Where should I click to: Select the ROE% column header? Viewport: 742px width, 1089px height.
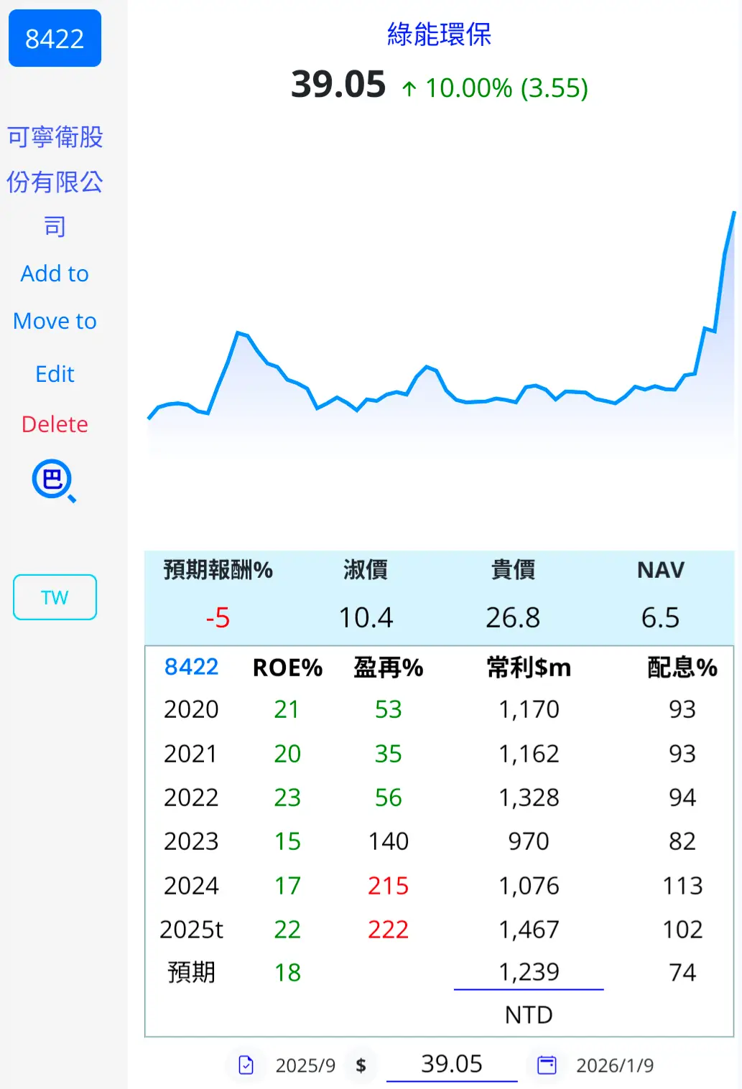(x=287, y=668)
